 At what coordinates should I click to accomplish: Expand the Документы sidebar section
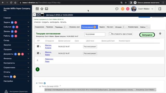click(x=28, y=54)
